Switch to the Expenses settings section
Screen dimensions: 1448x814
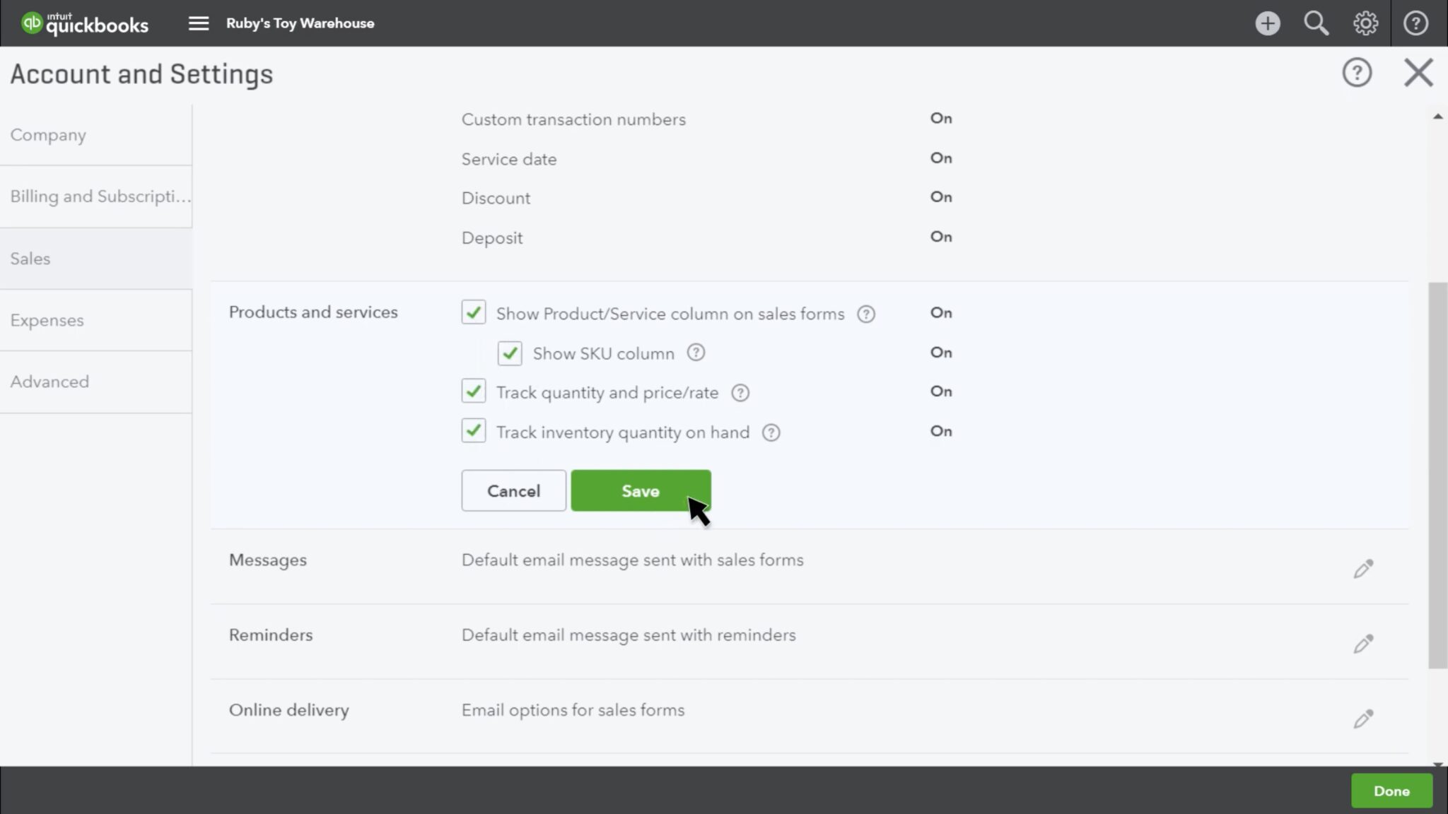tap(47, 319)
